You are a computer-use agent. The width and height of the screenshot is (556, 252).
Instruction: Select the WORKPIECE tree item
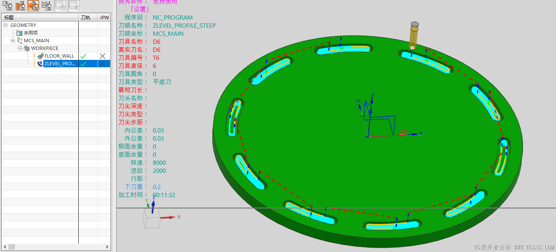coord(45,48)
